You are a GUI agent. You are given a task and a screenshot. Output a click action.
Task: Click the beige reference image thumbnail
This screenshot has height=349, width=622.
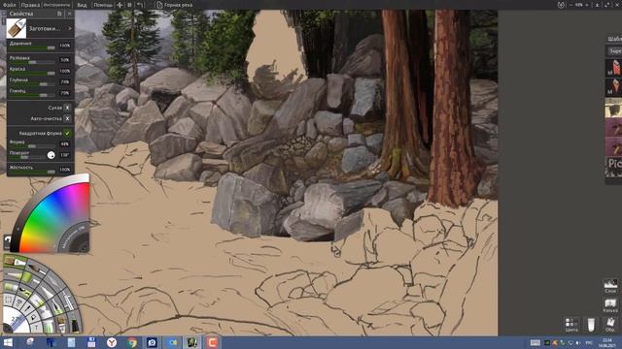(x=613, y=108)
